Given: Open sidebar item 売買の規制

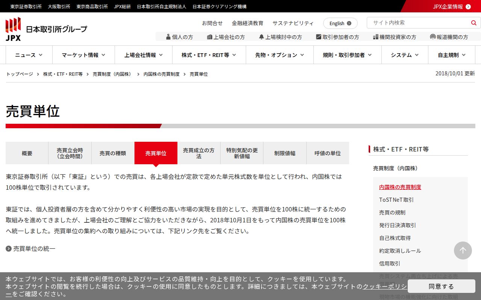Looking at the screenshot, I should click(392, 212).
